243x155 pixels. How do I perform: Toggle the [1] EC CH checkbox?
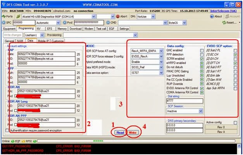[x=235, y=55]
